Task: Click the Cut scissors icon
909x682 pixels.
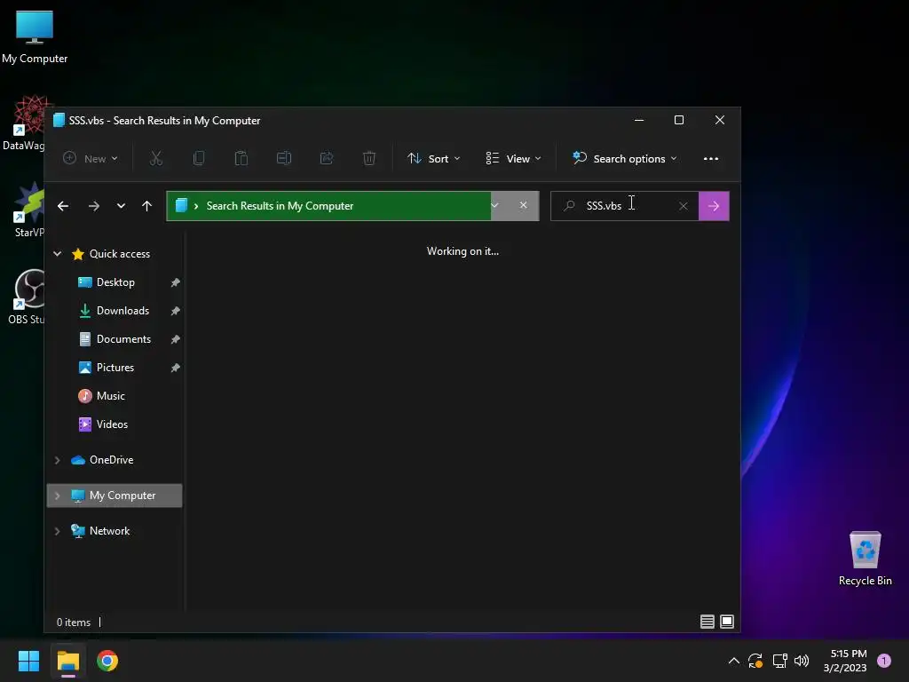Action: tap(156, 158)
